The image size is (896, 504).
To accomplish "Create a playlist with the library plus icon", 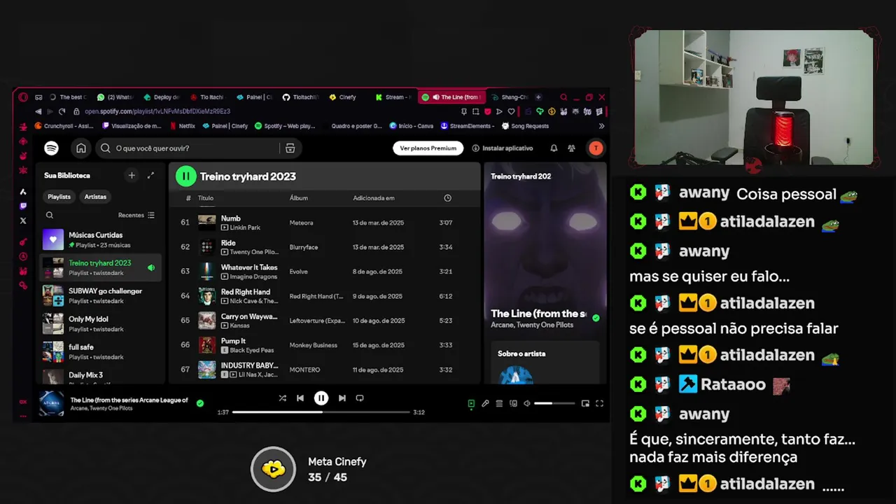I will [x=131, y=176].
